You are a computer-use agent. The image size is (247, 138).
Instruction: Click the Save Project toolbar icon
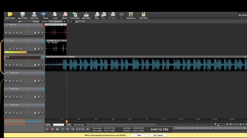22,15
